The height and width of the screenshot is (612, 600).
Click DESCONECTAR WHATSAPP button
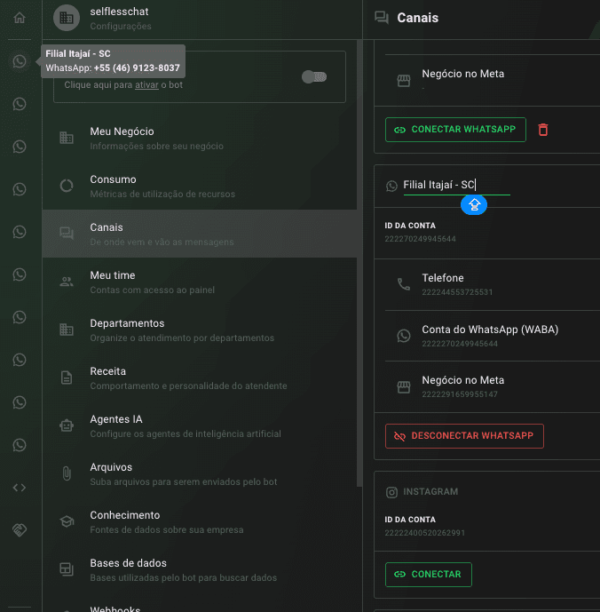pos(464,436)
